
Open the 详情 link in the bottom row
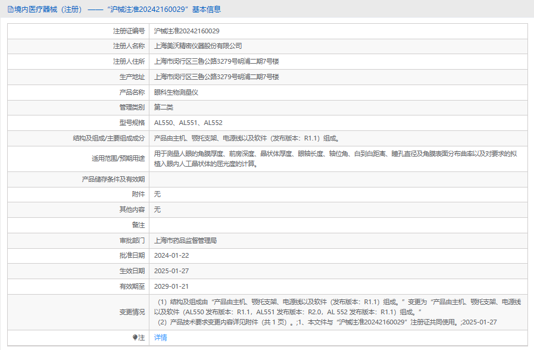click(x=161, y=337)
